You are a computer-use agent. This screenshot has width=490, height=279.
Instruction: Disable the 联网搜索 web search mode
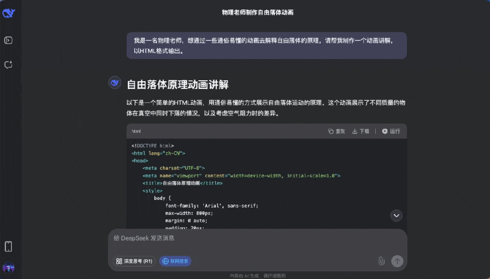point(175,261)
